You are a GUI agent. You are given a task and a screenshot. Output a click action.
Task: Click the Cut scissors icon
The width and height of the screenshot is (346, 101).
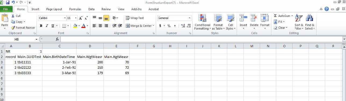(13, 16)
